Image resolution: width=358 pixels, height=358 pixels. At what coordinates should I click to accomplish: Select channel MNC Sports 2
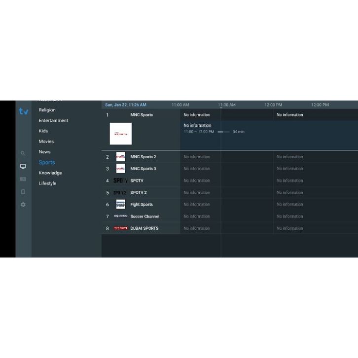[143, 157]
